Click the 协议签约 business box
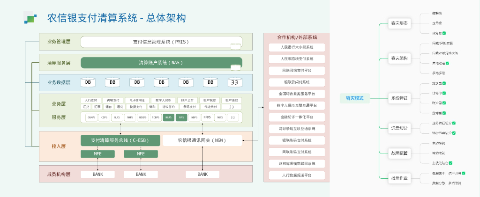480x197 pixels. pyautogui.click(x=168, y=107)
